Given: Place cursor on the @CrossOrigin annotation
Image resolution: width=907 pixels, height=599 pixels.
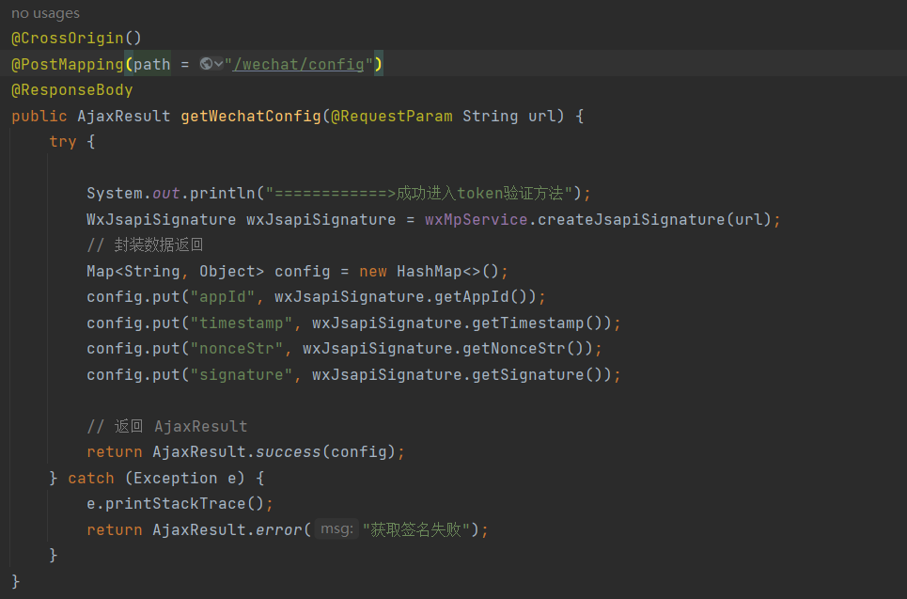Looking at the screenshot, I should coord(76,39).
